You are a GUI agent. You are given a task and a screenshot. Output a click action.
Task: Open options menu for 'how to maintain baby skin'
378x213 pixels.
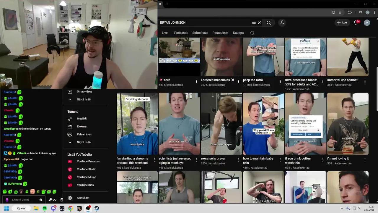click(281, 160)
